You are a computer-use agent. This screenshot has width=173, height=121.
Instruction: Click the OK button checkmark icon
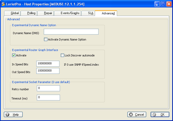point(154,115)
